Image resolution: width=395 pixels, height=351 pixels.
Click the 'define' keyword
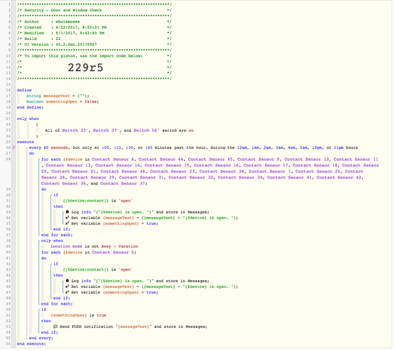tap(24, 90)
